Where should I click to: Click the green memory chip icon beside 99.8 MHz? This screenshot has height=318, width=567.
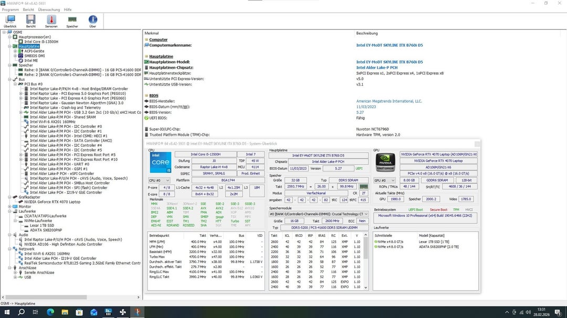tap(363, 187)
